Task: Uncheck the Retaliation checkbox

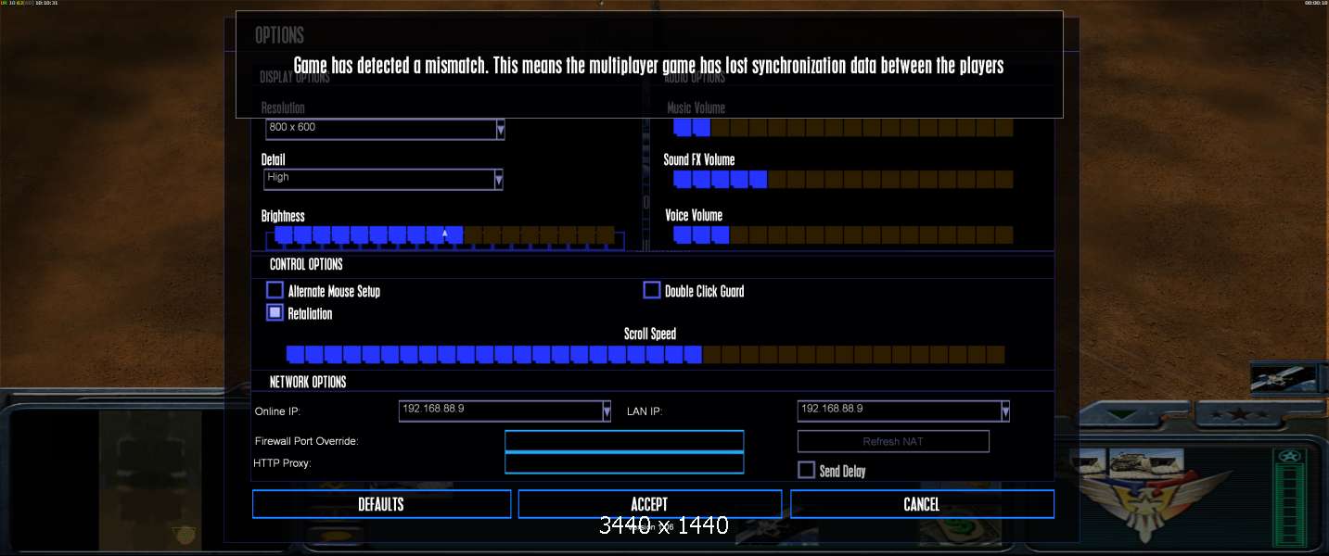Action: tap(275, 312)
